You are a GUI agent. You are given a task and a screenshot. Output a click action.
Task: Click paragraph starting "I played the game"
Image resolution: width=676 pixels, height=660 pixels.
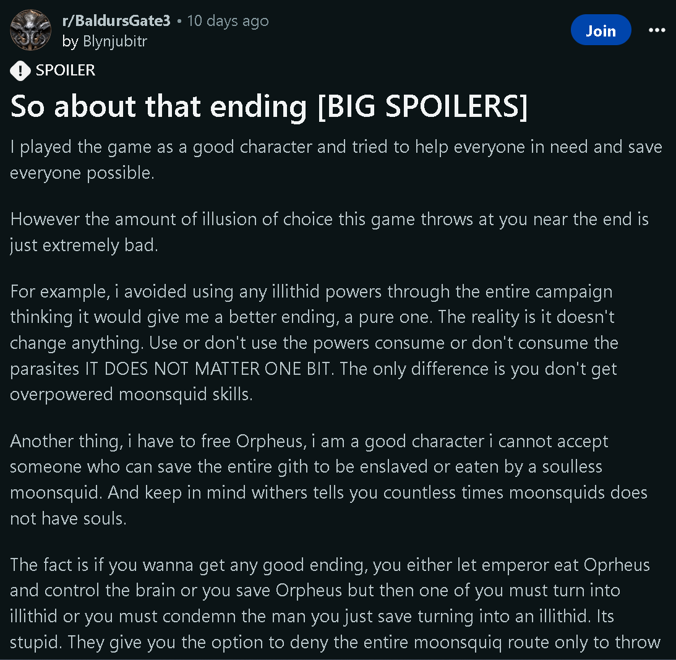pyautogui.click(x=336, y=160)
